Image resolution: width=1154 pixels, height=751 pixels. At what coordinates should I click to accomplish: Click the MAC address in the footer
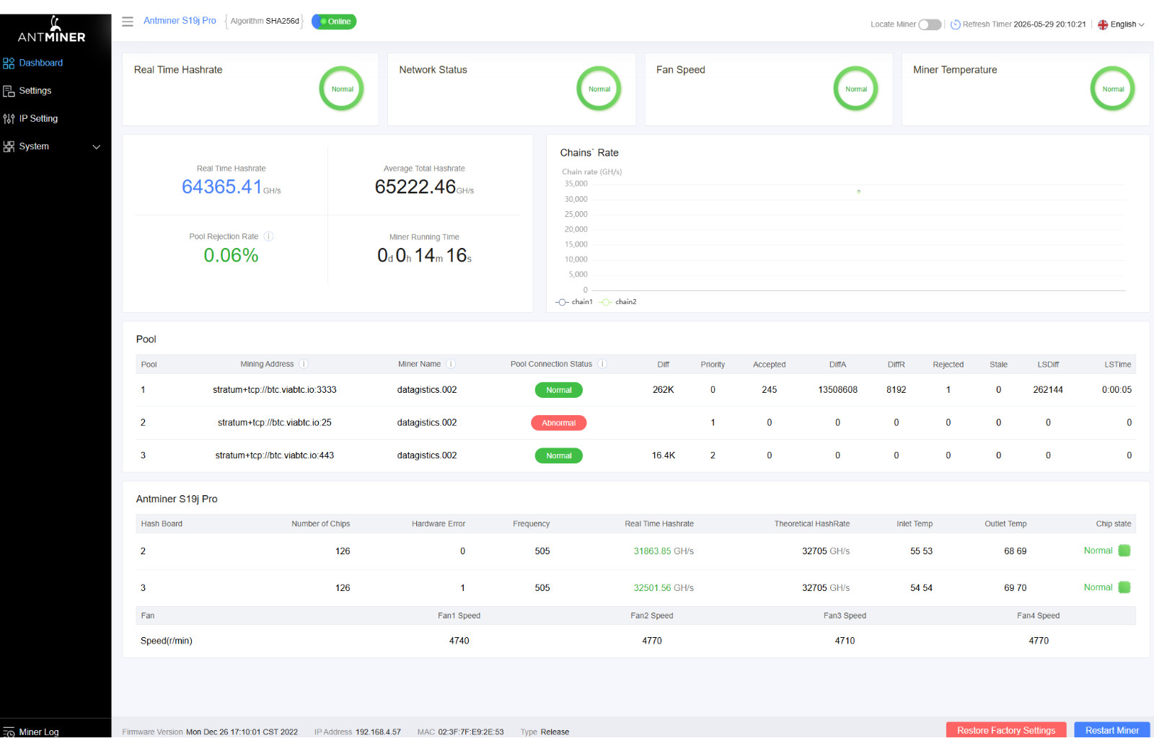[x=471, y=732]
